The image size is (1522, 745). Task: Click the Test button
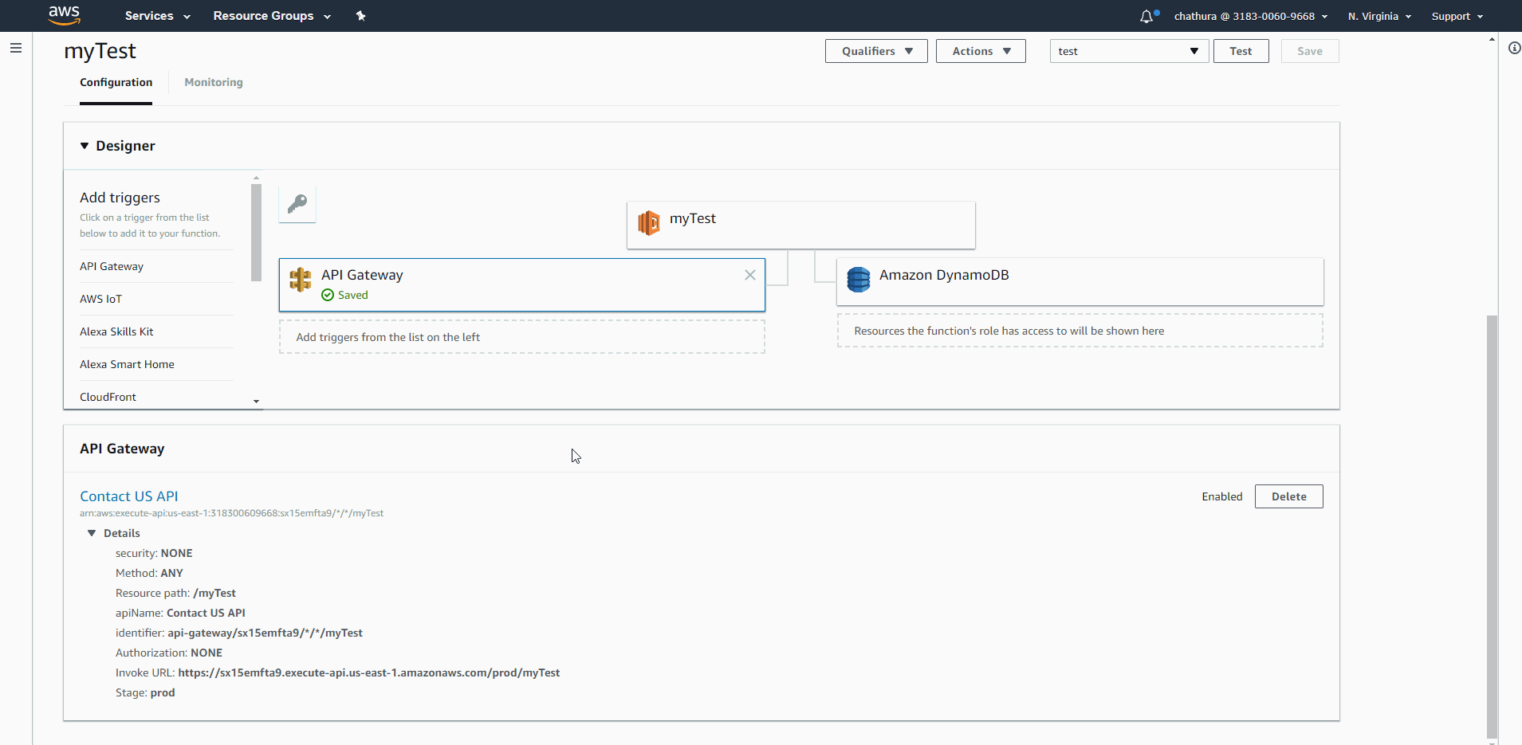click(1241, 51)
